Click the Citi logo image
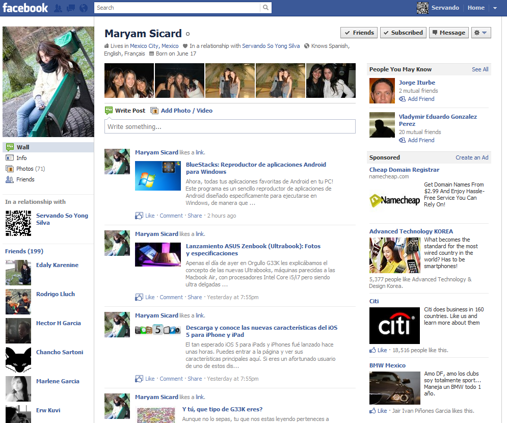The height and width of the screenshot is (423, 507). click(x=394, y=325)
